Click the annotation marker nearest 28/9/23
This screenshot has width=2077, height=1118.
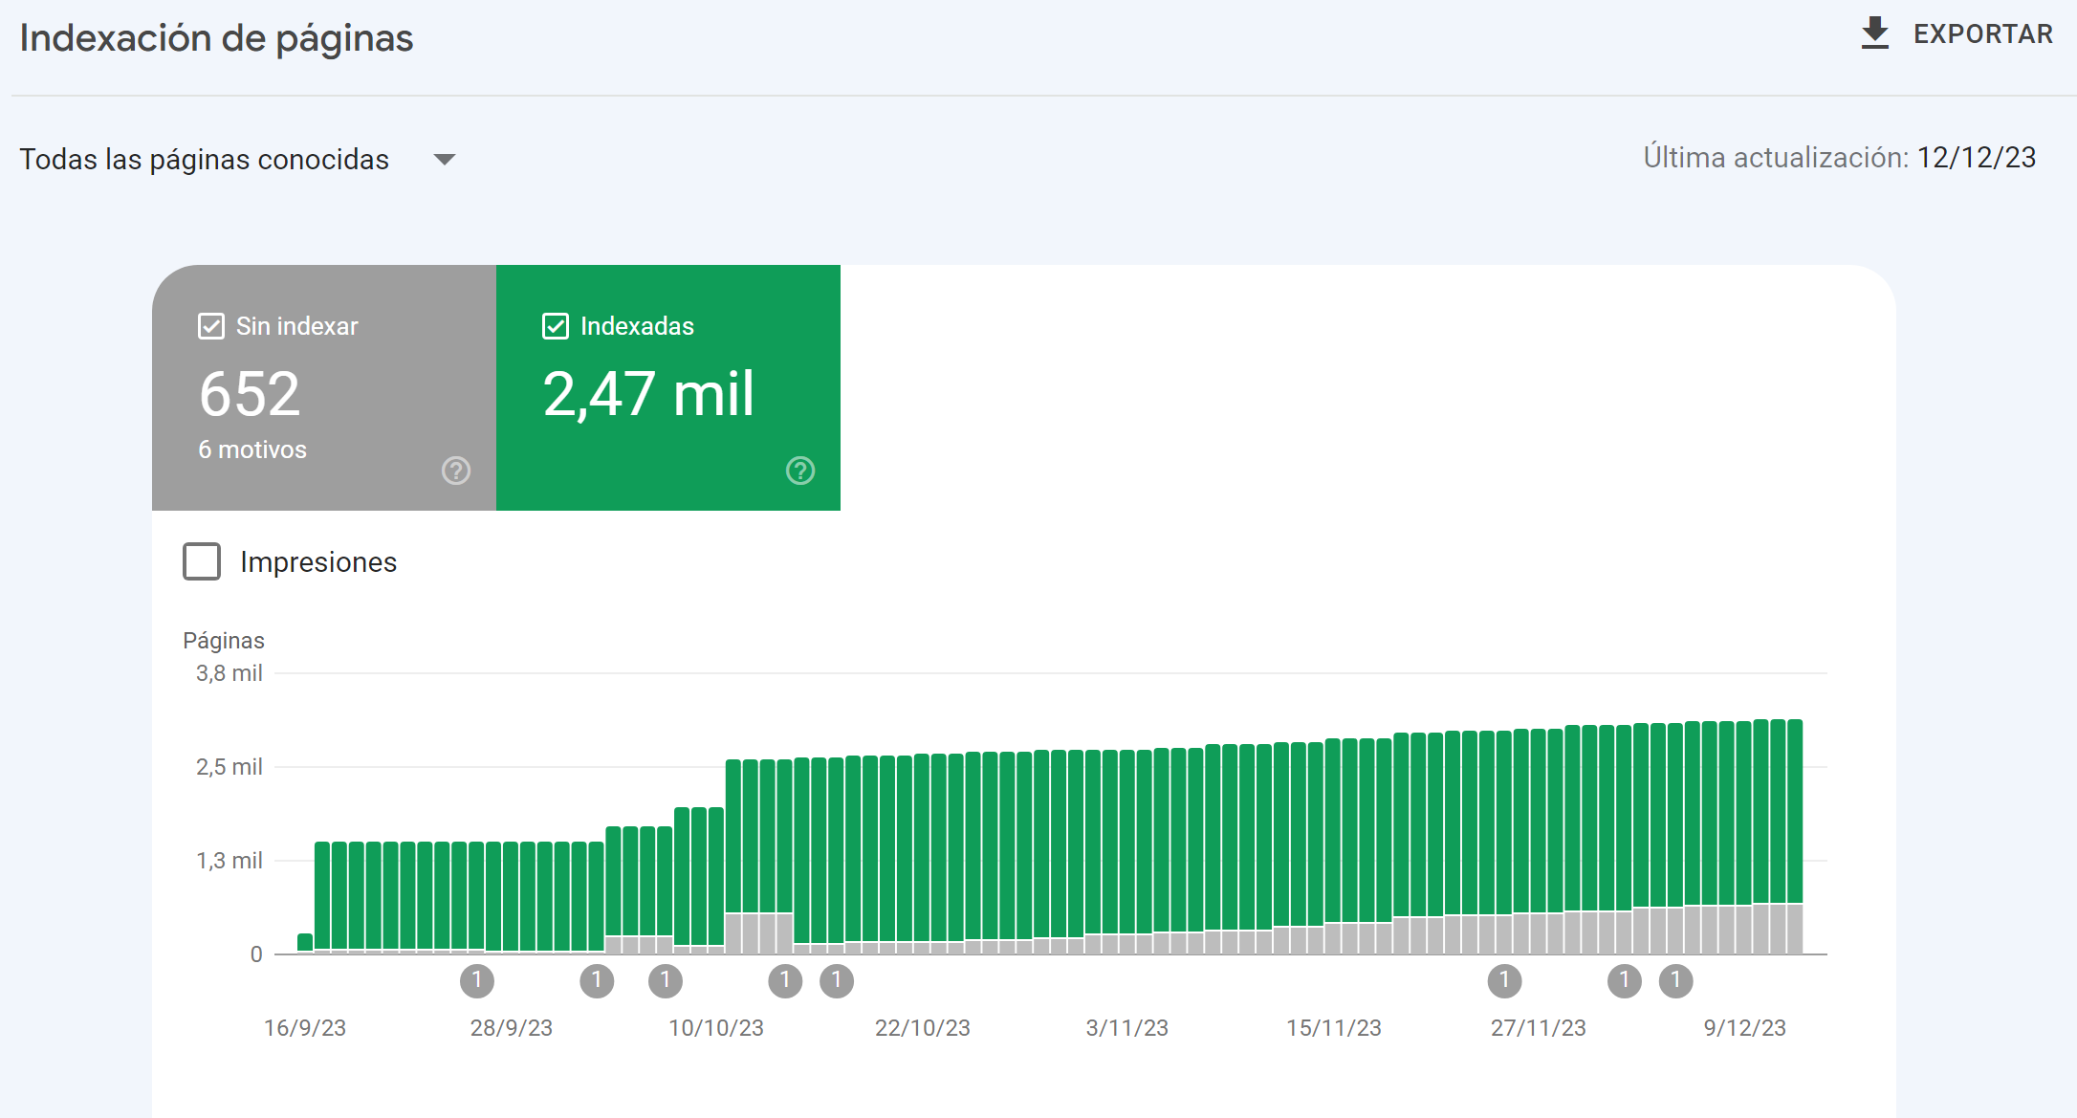point(477,980)
